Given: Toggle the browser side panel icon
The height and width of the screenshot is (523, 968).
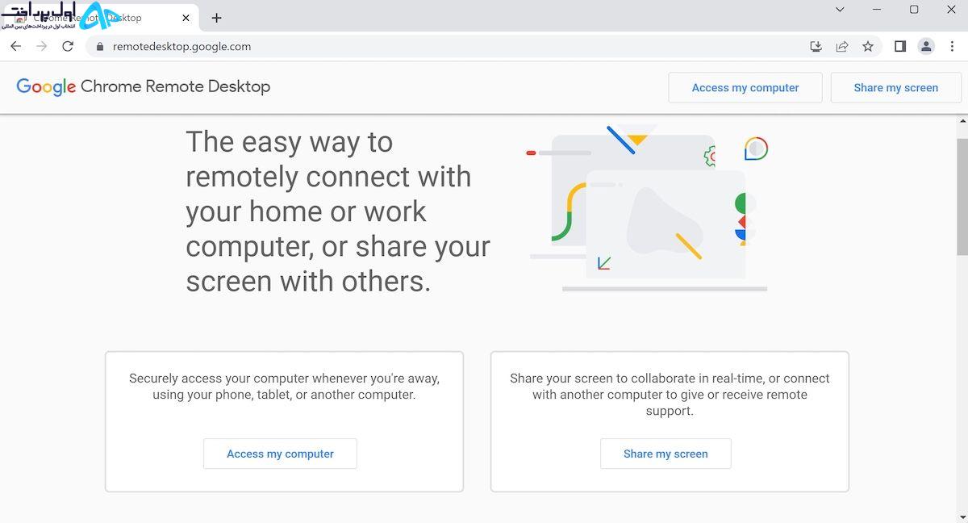Looking at the screenshot, I should (x=900, y=47).
